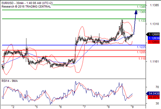
Task: Click the red 49.8576 RSI average tag
Action: 154,97
